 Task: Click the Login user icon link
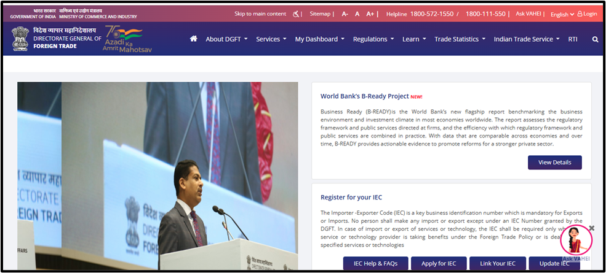click(x=587, y=14)
